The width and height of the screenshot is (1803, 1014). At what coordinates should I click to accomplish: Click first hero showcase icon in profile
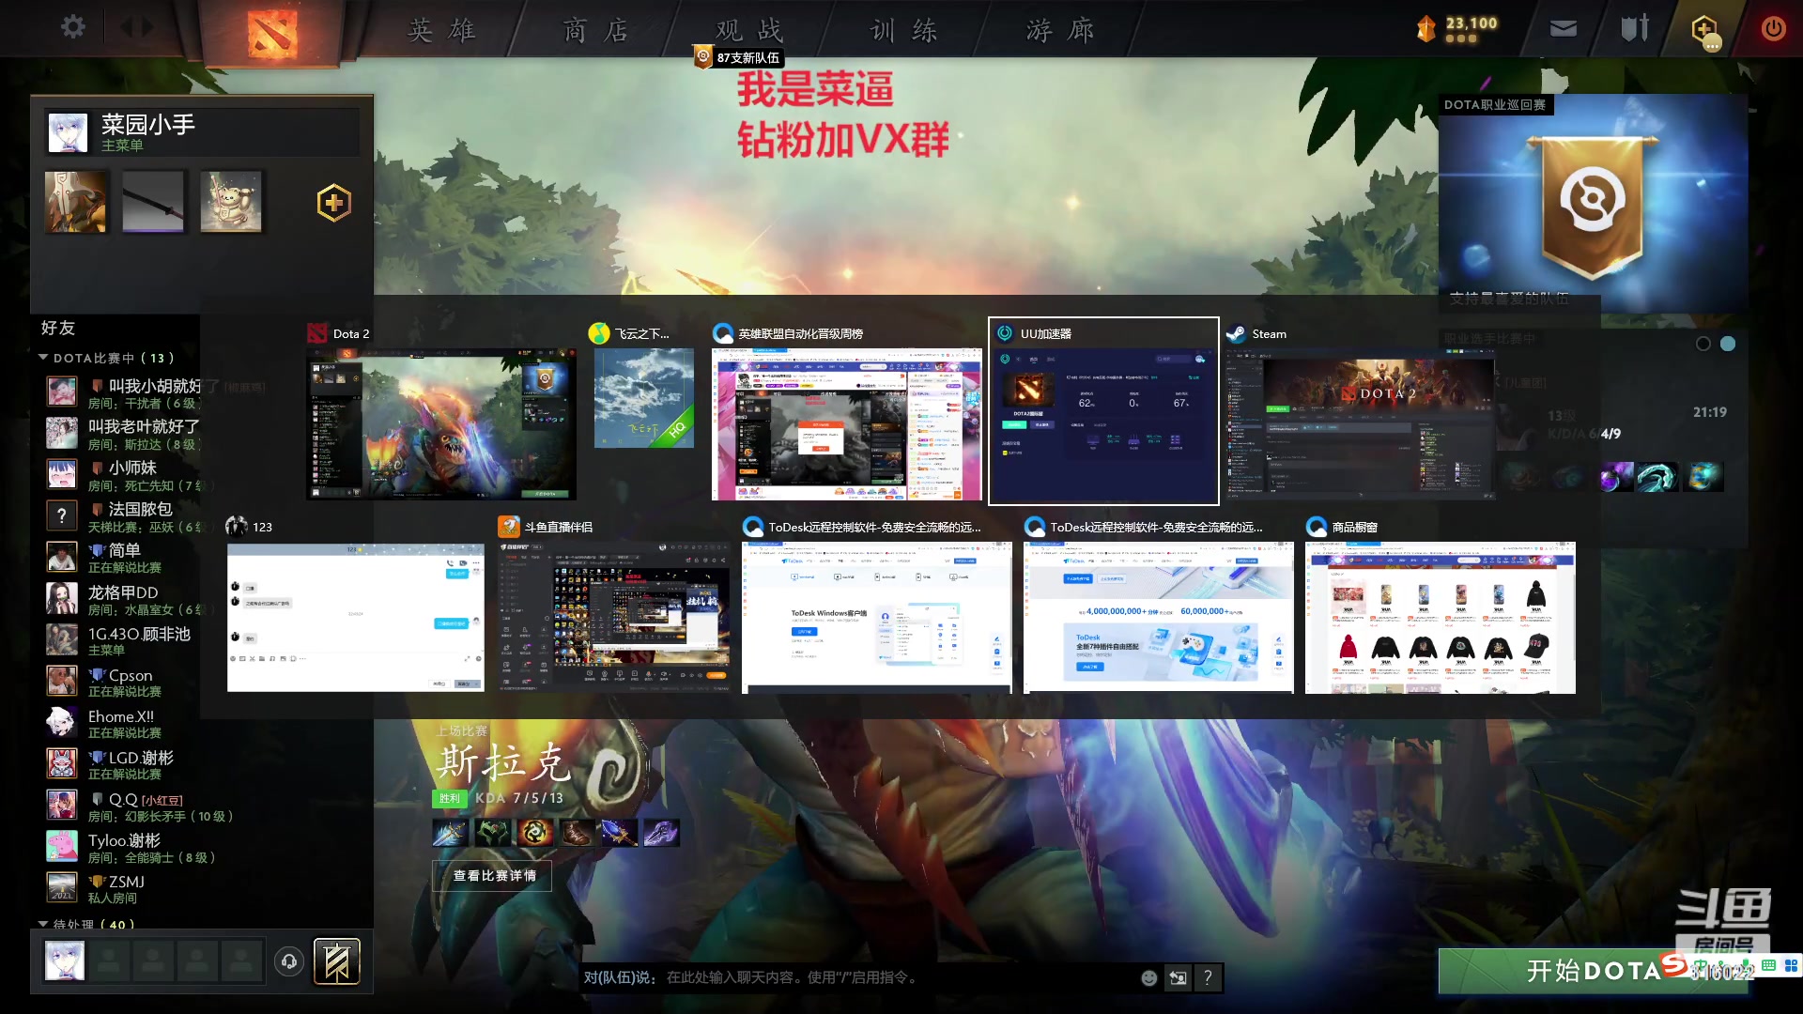76,202
